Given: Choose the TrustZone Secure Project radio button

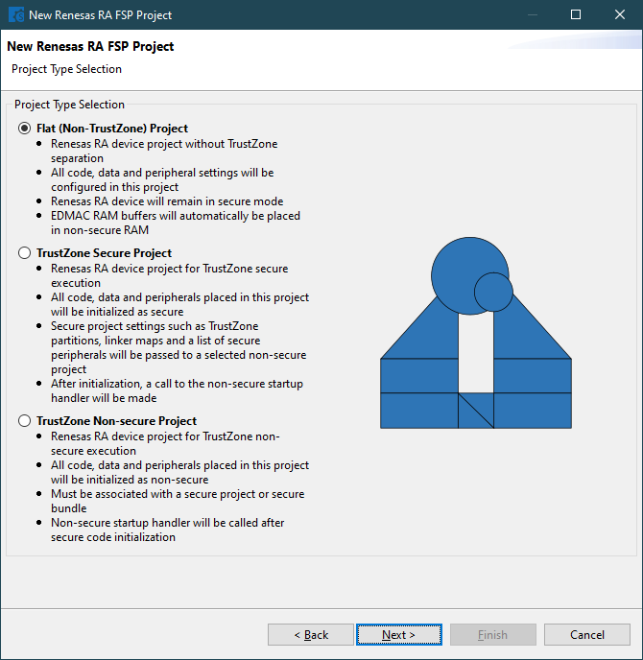Looking at the screenshot, I should [25, 253].
